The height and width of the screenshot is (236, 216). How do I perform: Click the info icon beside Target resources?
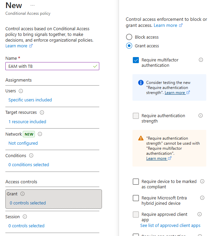point(42,112)
